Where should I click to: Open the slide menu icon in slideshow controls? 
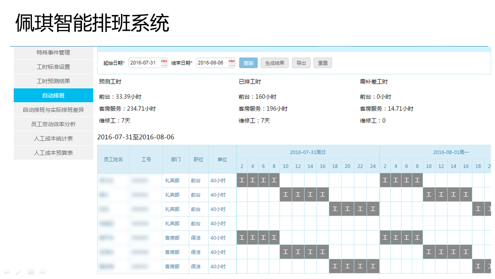(31, 271)
